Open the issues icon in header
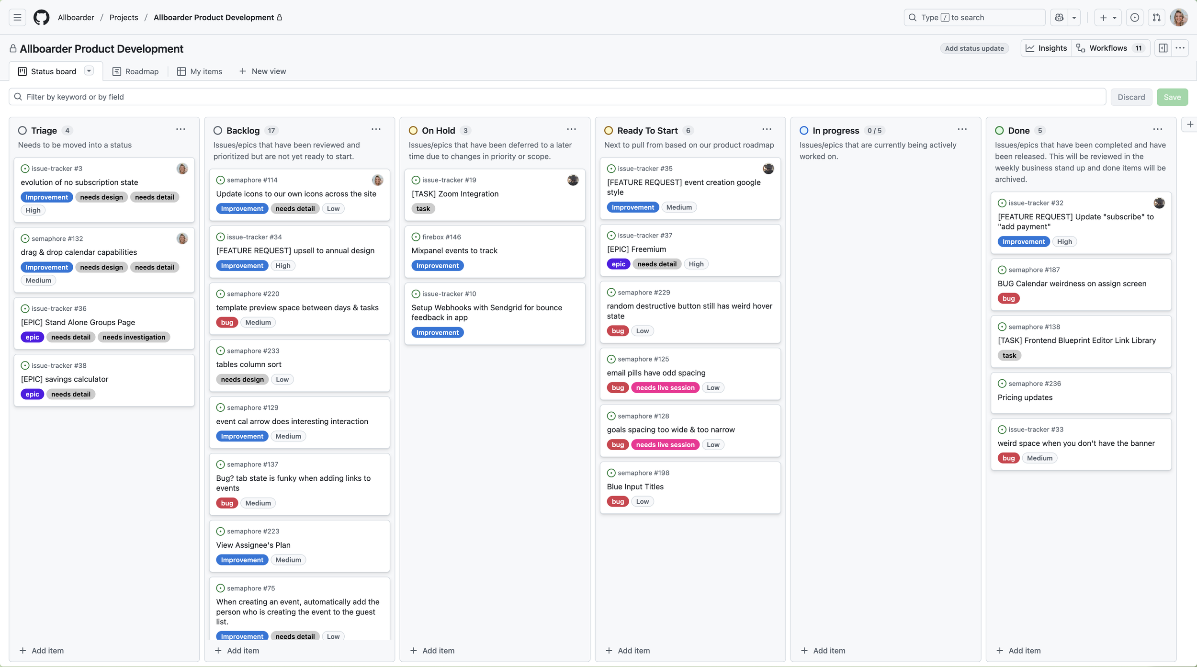The height and width of the screenshot is (667, 1197). coord(1134,18)
